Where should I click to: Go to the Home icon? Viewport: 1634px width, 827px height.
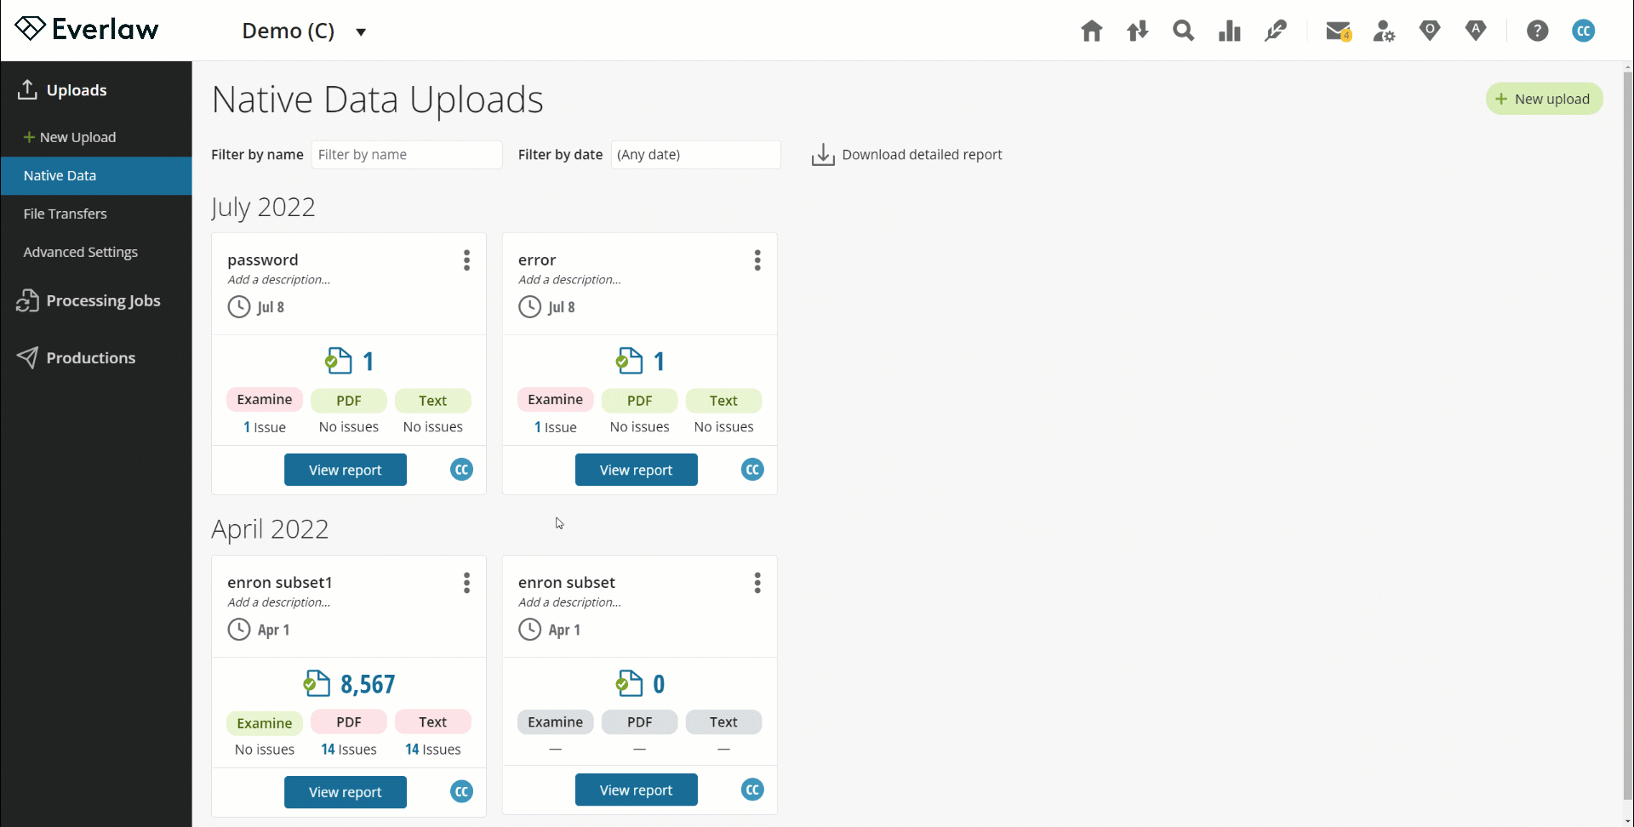click(1091, 31)
